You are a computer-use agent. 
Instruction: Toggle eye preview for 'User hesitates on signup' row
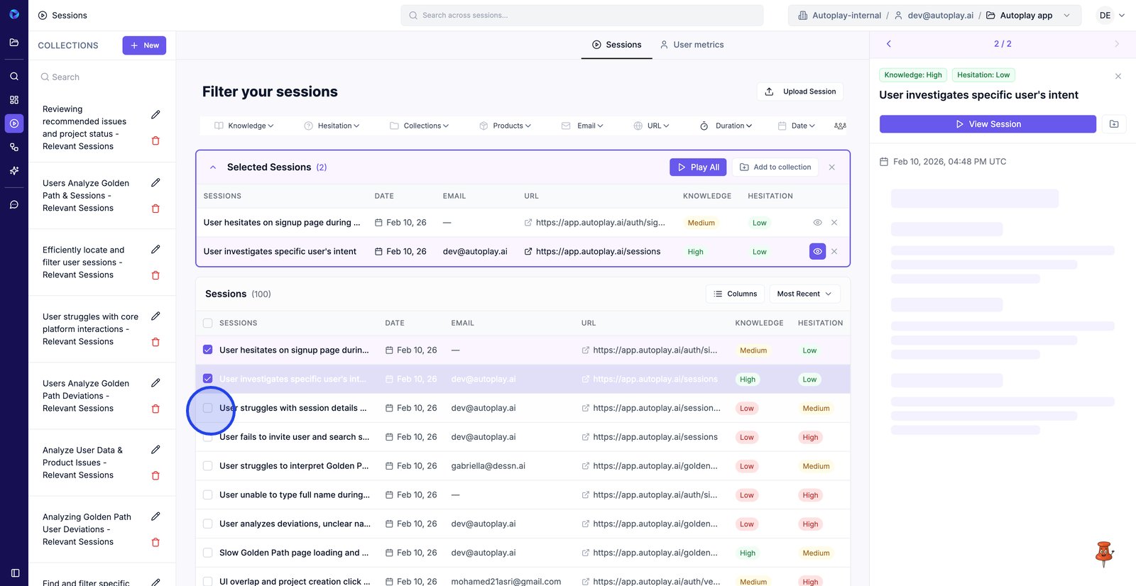(817, 223)
